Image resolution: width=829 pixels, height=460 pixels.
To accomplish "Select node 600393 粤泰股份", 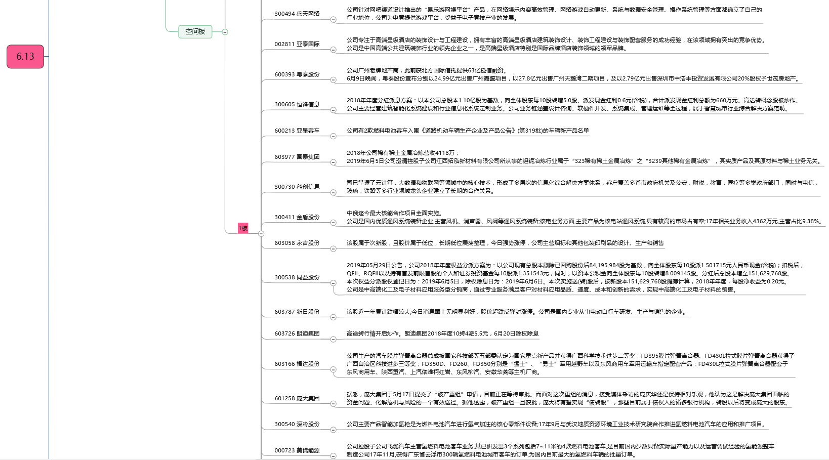I will pos(297,74).
